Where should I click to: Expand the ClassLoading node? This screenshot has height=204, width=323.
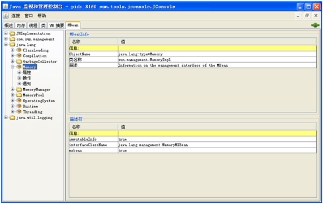[x=12, y=50]
